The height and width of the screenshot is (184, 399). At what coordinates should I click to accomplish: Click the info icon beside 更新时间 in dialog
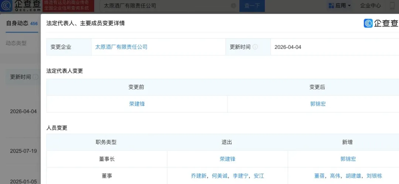tap(255, 47)
